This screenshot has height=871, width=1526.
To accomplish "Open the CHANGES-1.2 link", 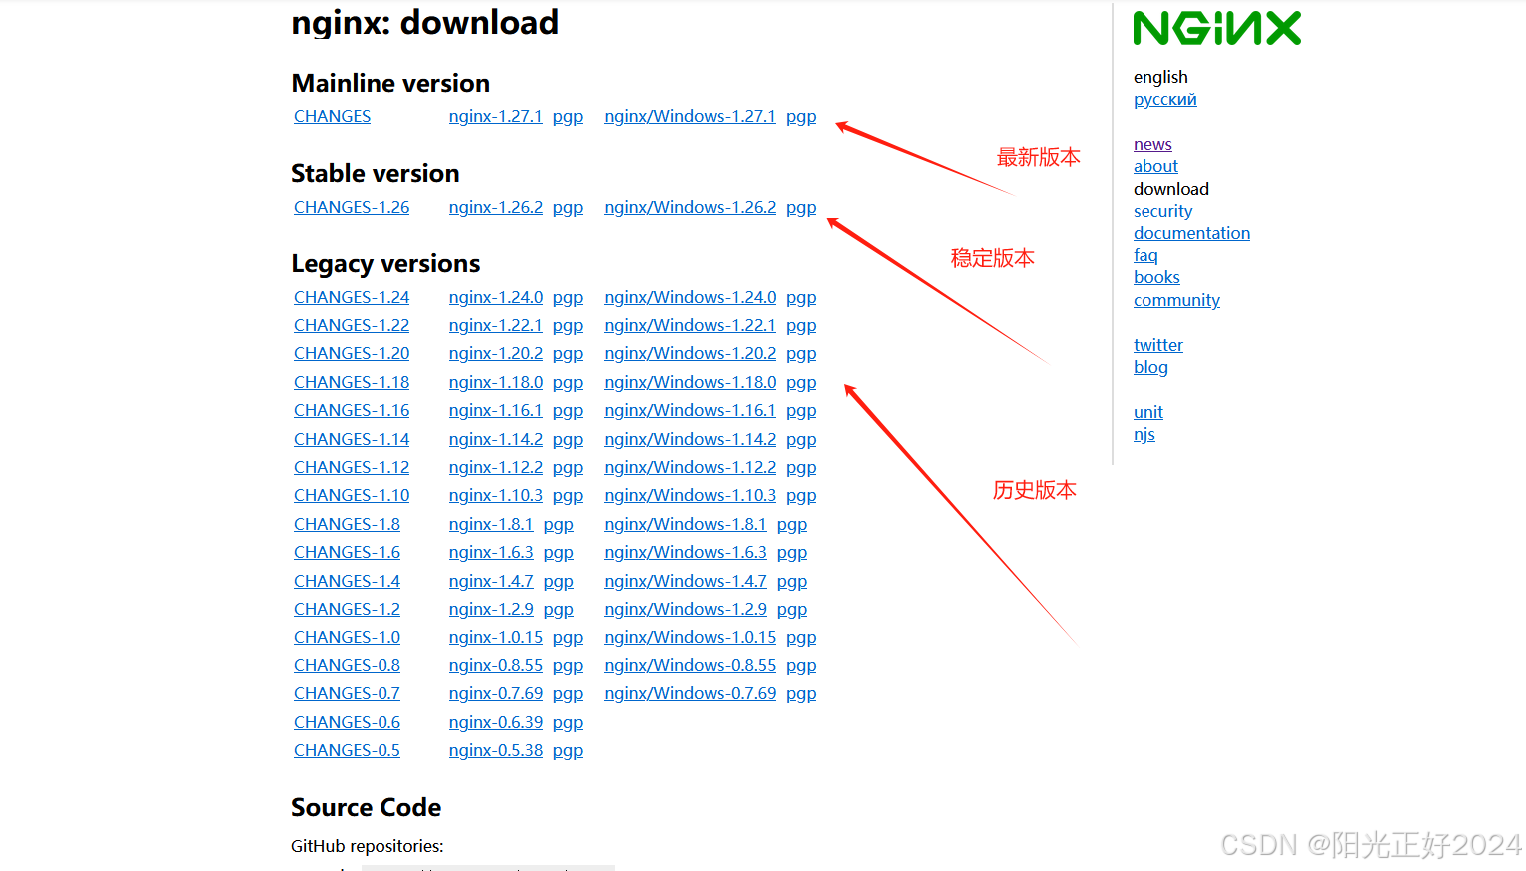I will point(347,609).
